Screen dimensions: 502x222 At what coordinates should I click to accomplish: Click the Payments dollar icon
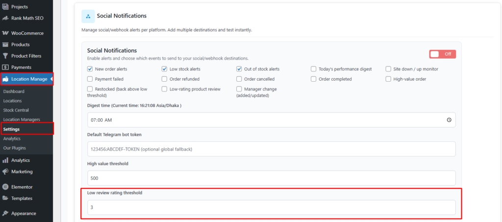[x=5, y=67]
